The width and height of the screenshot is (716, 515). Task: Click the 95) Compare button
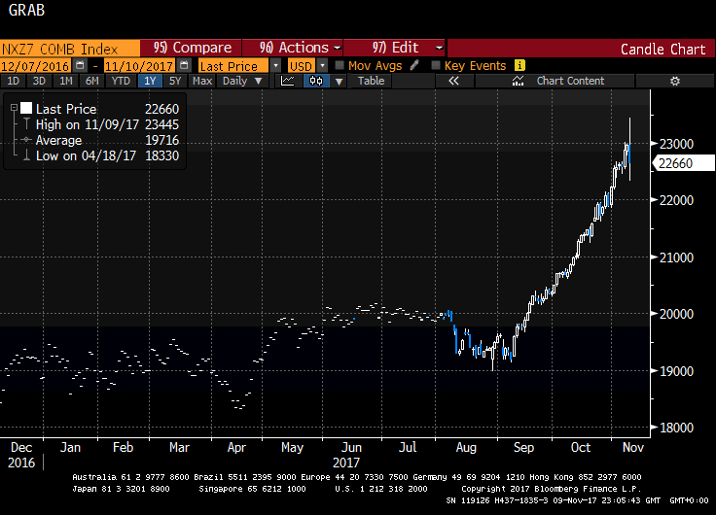(x=192, y=48)
